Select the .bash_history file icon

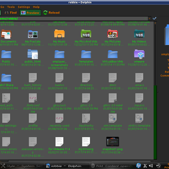pos(33,78)
